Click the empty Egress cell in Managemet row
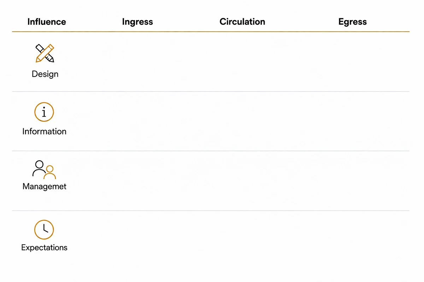424x282 pixels. coord(353,181)
